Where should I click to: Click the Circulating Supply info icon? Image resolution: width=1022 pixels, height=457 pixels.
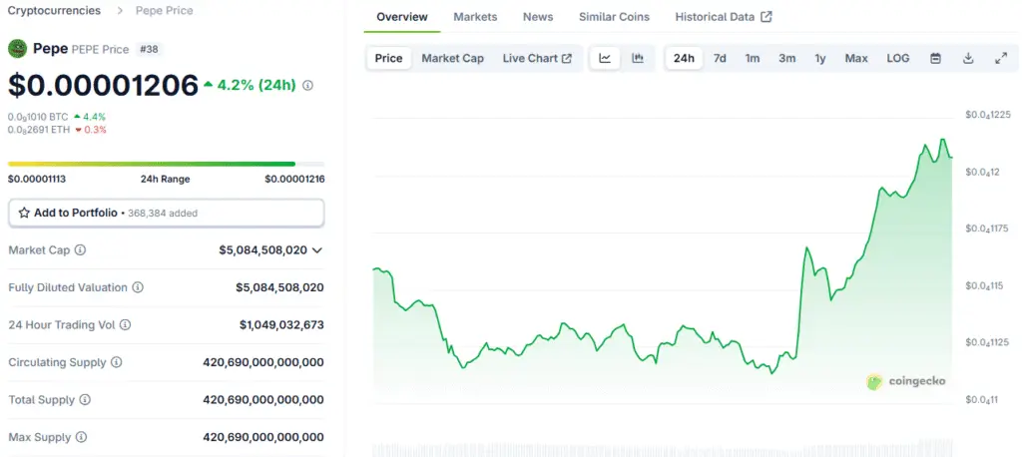pyautogui.click(x=117, y=362)
